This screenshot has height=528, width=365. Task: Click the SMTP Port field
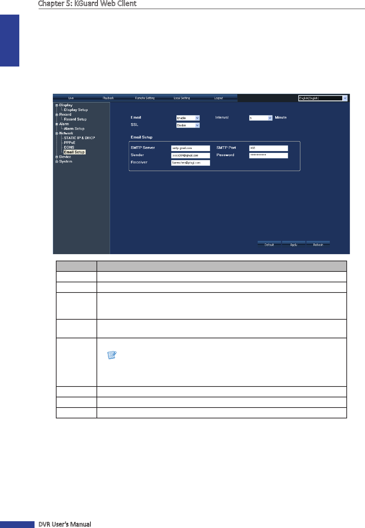tap(269, 148)
